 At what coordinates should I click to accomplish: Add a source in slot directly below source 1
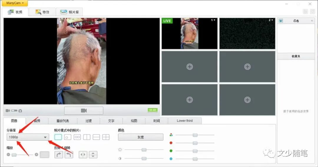pyautogui.click(x=190, y=67)
